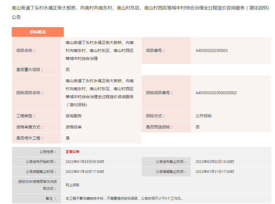Select the bid project number 440305202300030002
This screenshot has height=204, width=275.
(216, 93)
